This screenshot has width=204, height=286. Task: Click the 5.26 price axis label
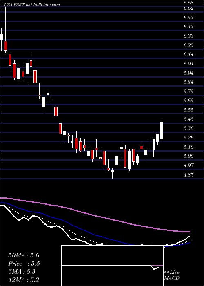click(x=188, y=137)
